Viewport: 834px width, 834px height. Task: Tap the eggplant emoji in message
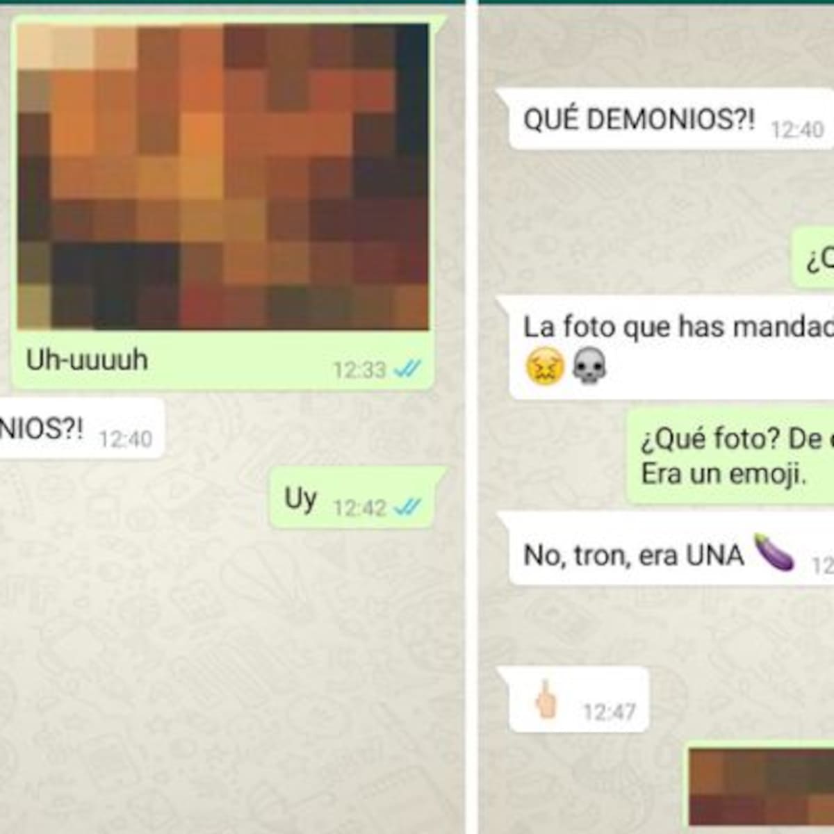point(774,553)
